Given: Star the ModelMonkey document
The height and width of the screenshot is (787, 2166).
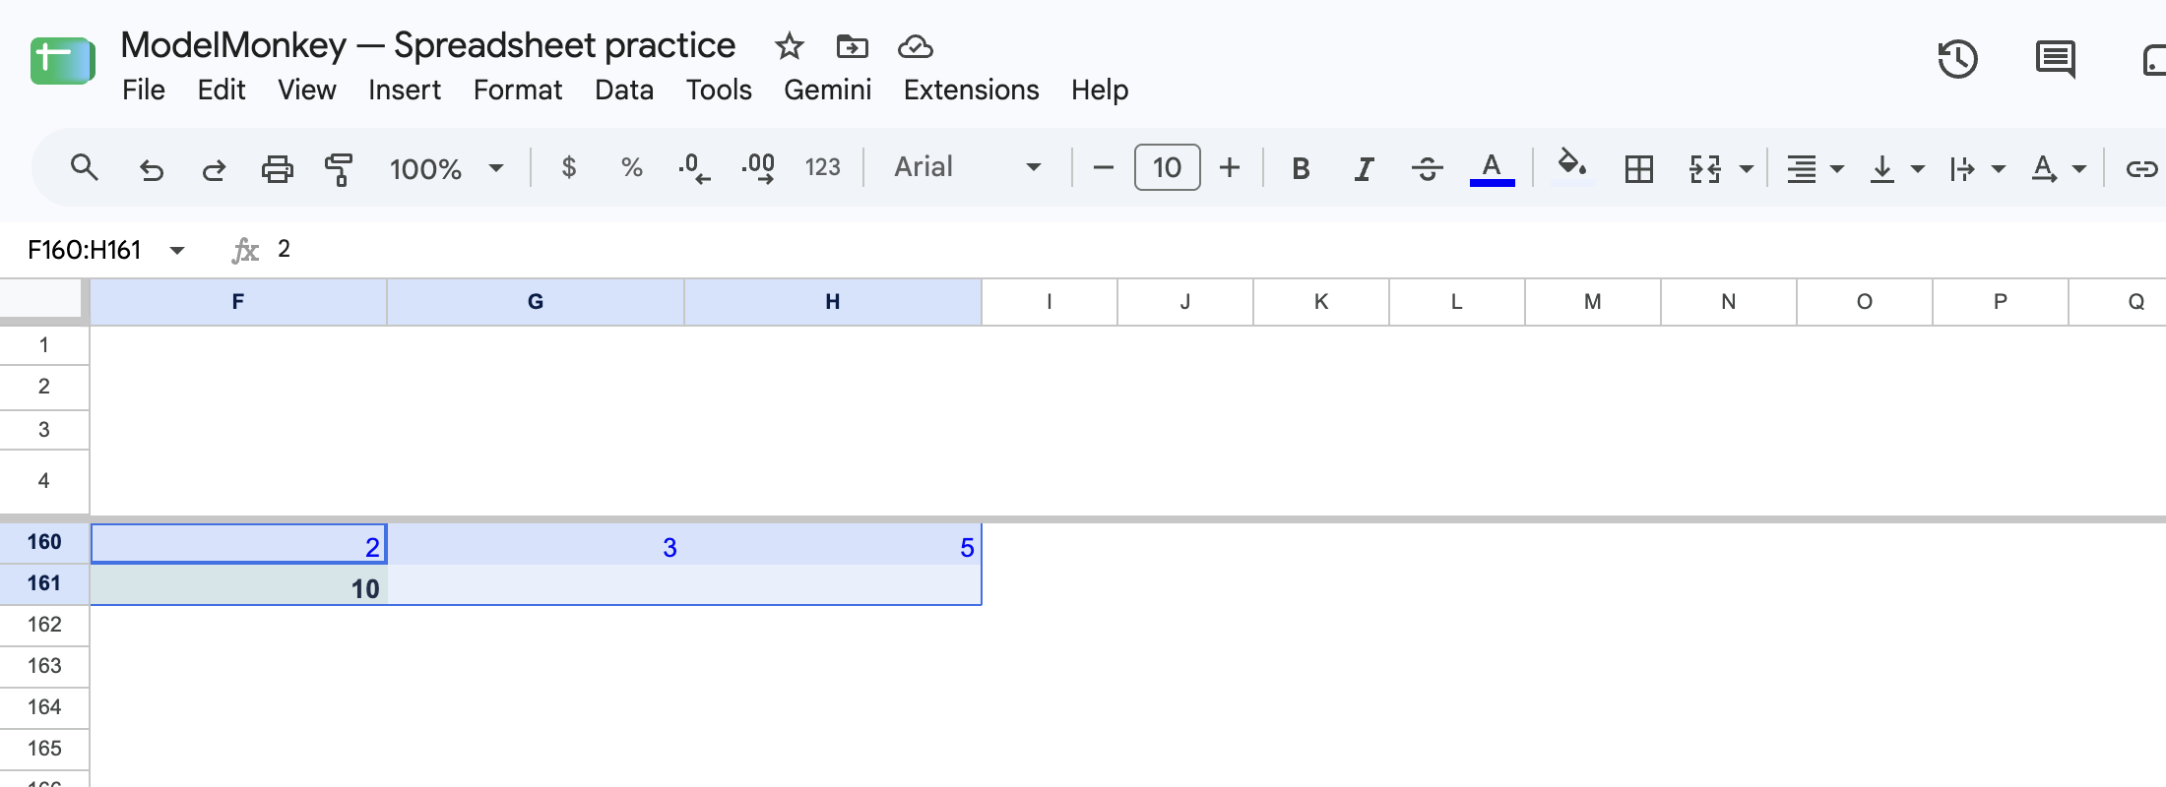Looking at the screenshot, I should (790, 46).
